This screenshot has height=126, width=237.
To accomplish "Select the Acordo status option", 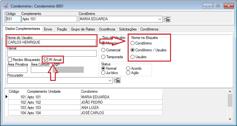I will click(x=128, y=68).
